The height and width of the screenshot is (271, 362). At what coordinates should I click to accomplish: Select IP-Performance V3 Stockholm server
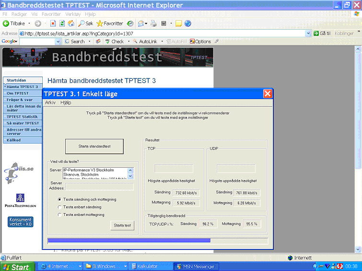coord(89,170)
